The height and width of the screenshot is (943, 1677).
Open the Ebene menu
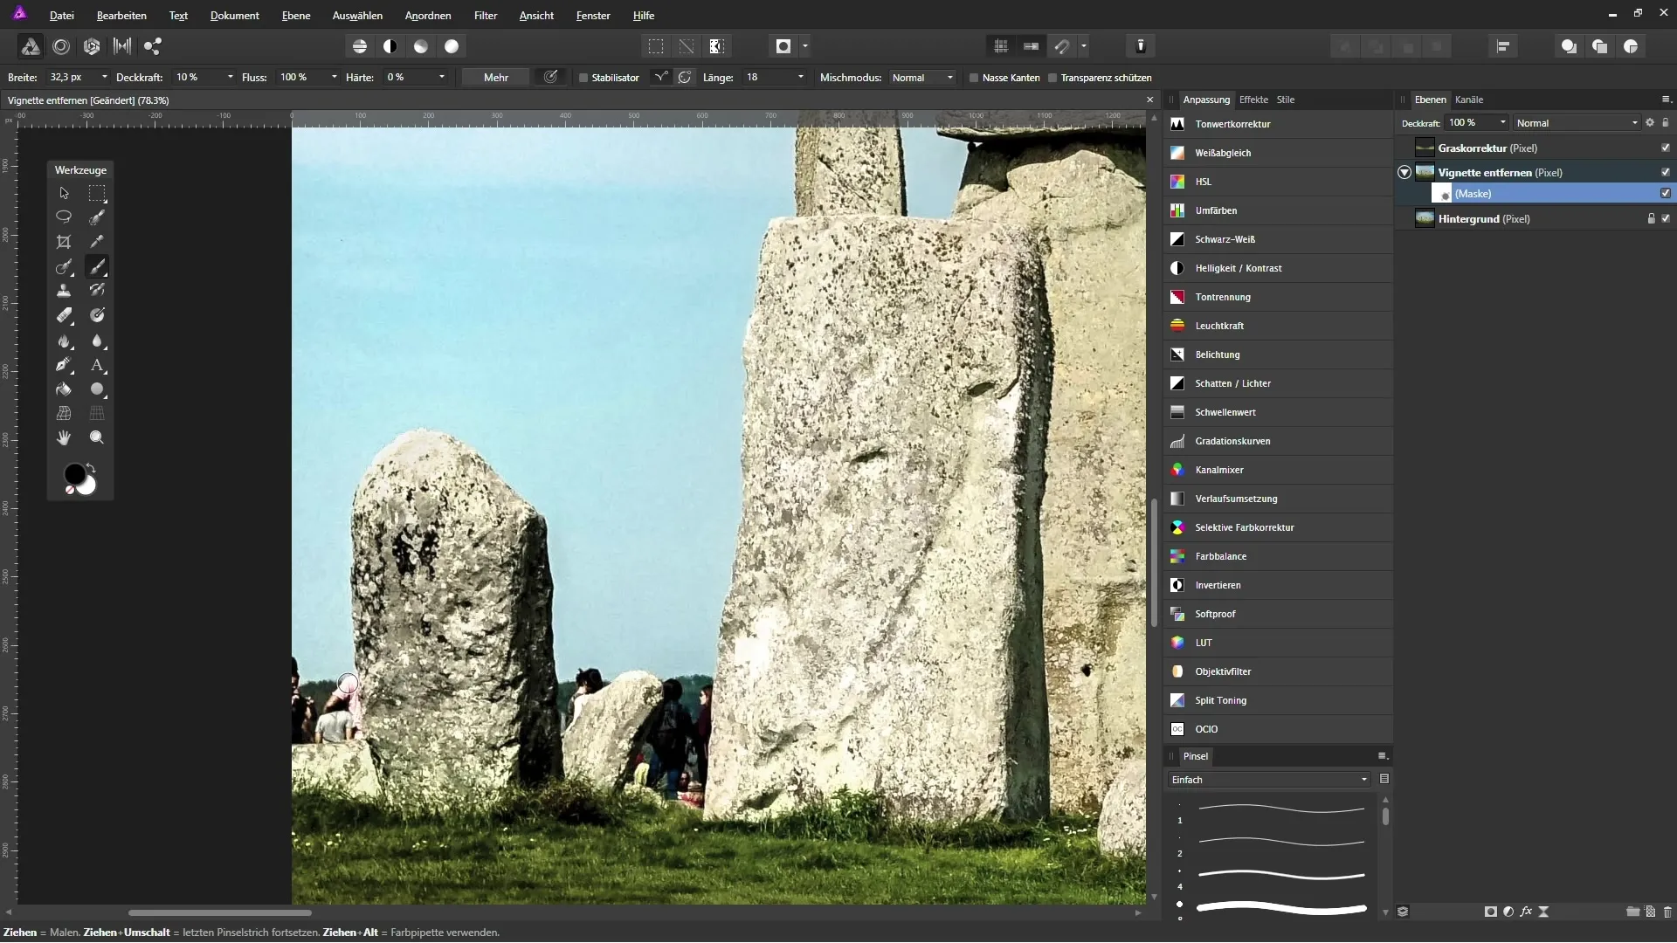(x=296, y=16)
